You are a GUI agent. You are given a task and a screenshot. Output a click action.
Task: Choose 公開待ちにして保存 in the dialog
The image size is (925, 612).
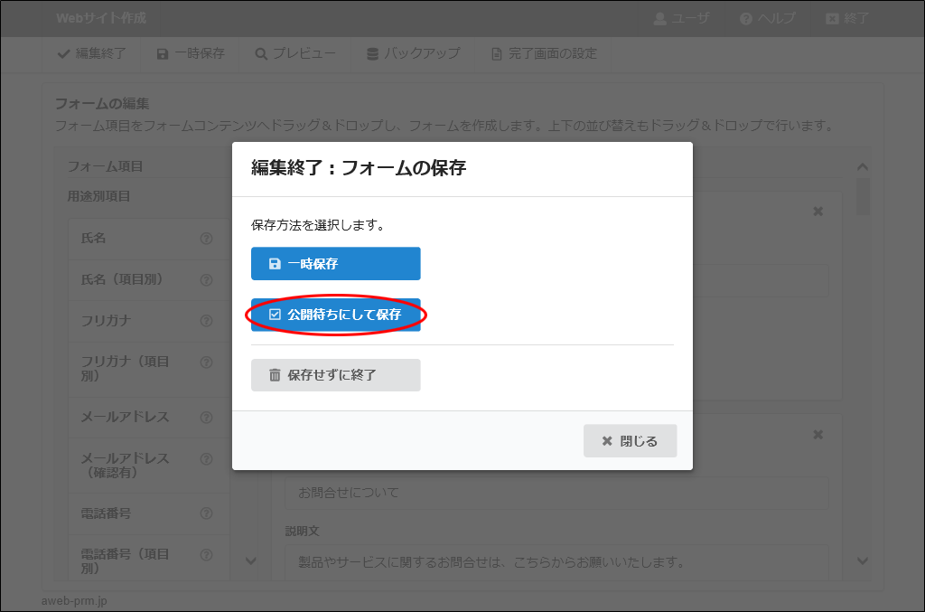tap(335, 315)
